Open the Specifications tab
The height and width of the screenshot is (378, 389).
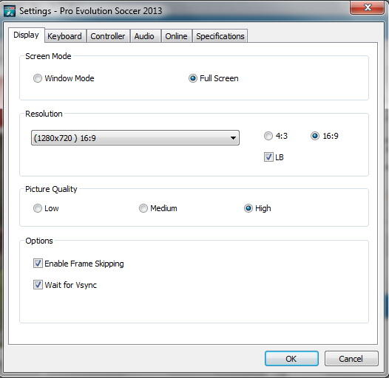(220, 36)
